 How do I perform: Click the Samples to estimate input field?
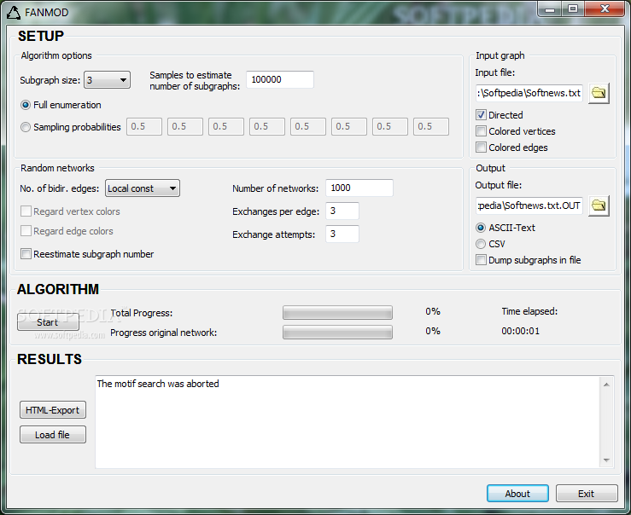click(x=280, y=79)
